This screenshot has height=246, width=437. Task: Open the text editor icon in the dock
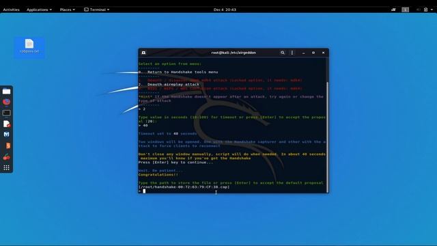(x=6, y=124)
